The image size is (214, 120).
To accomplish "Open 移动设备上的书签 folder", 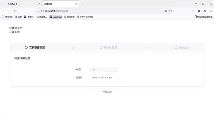I will pyautogui.click(x=204, y=17).
